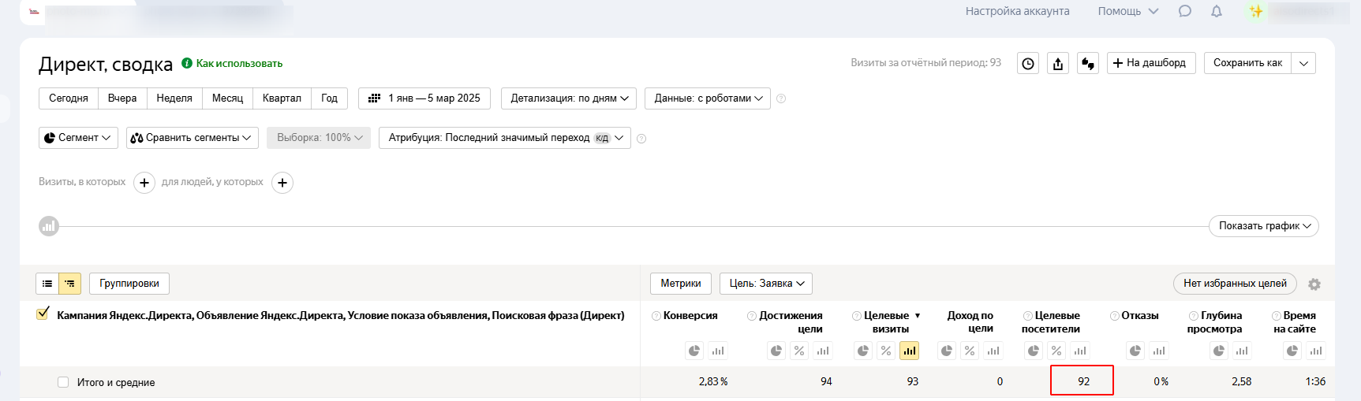
Task: Open the chat messages icon
Action: pyautogui.click(x=1184, y=11)
